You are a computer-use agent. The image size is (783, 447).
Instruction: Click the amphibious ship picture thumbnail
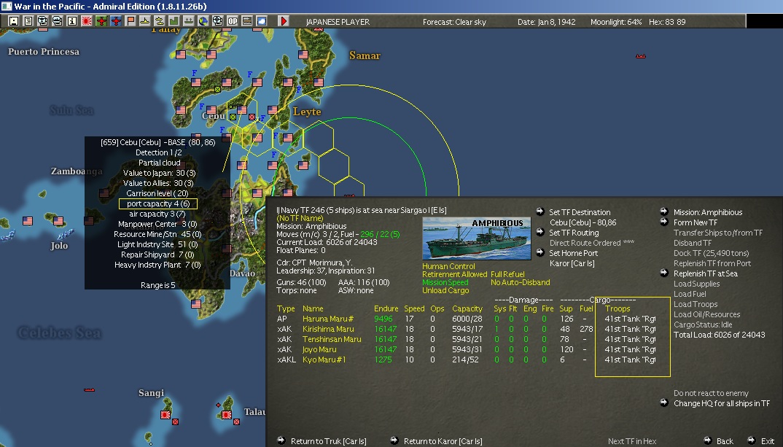pos(476,238)
